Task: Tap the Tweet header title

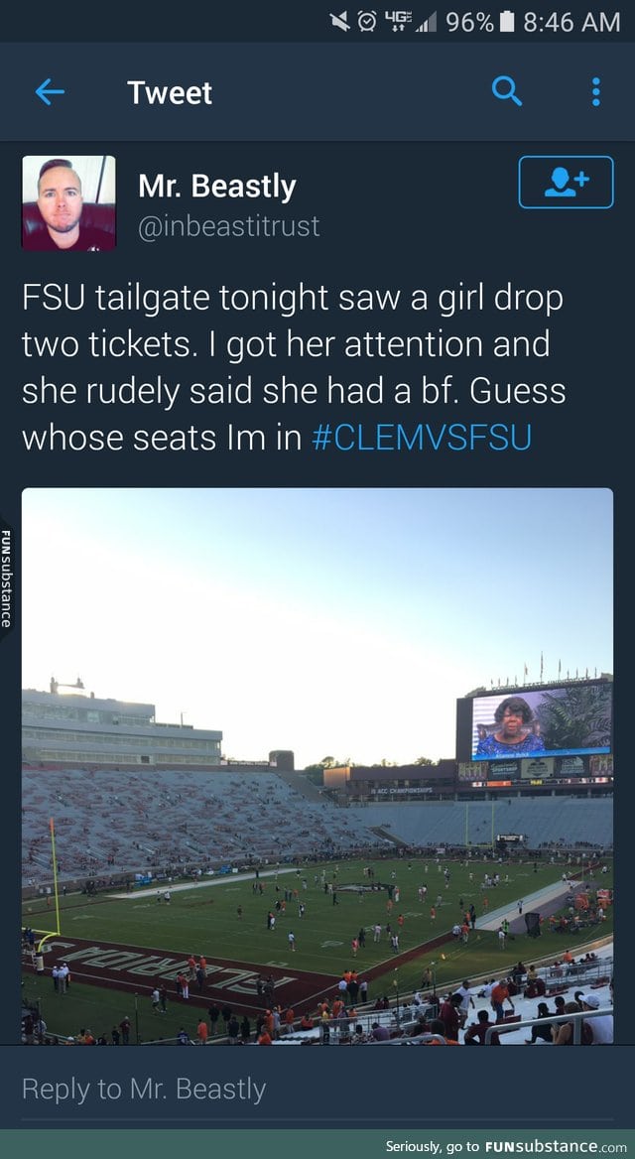Action: [x=170, y=93]
